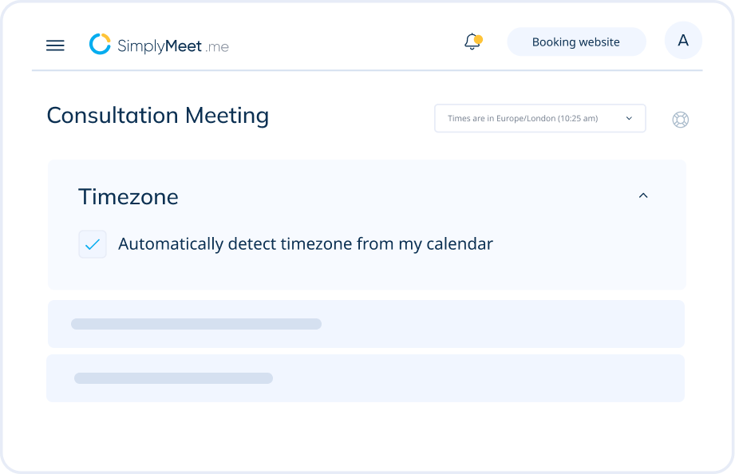This screenshot has width=735, height=474.
Task: Click the orange notification badge dot
Action: [479, 39]
